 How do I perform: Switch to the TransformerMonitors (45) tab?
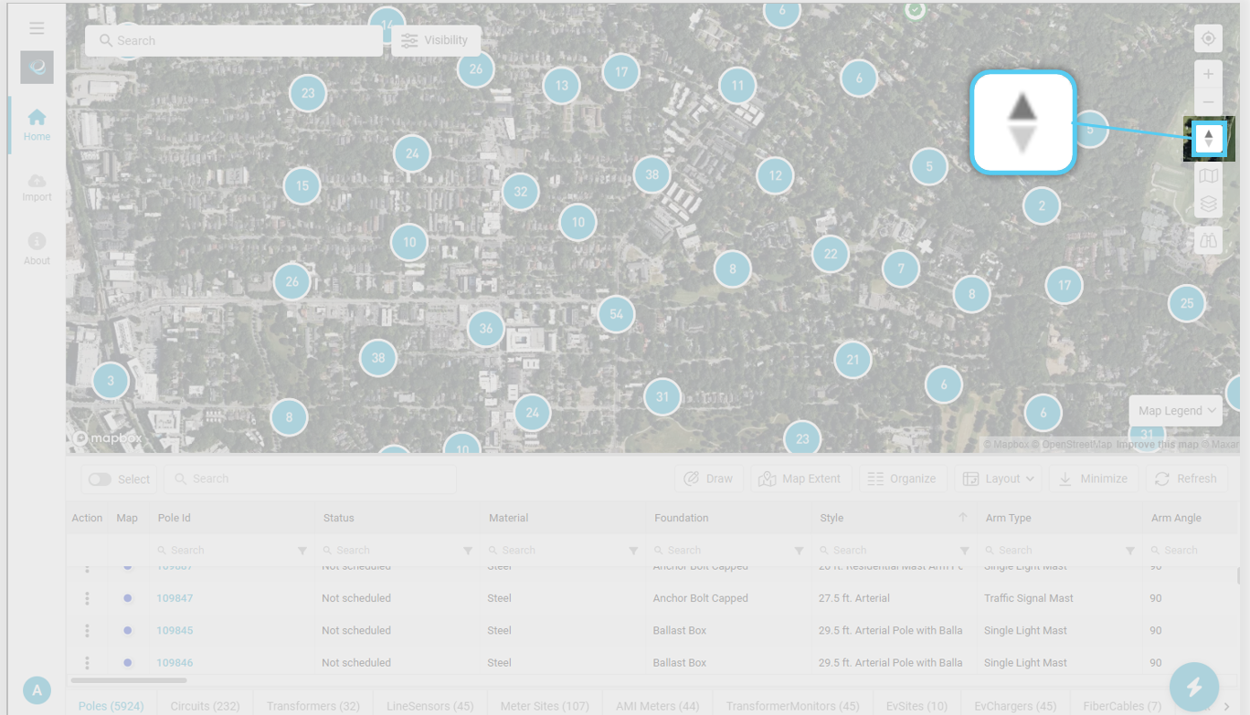click(793, 706)
